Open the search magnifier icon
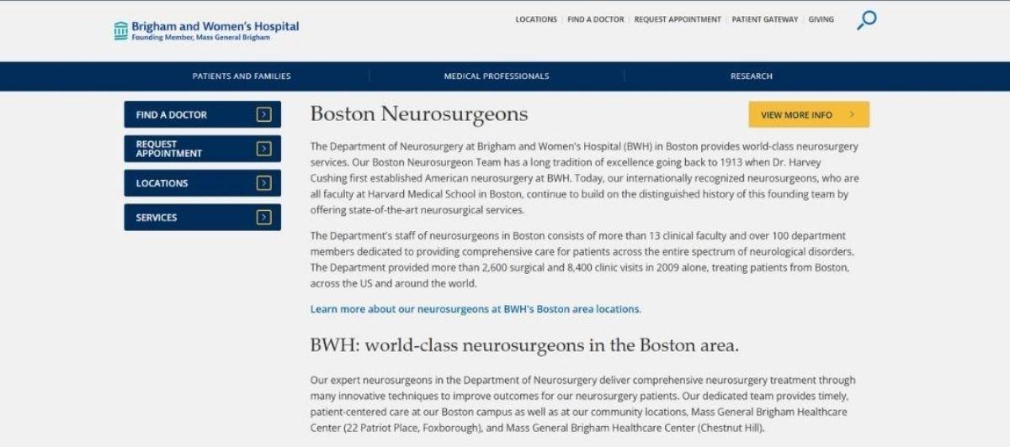 click(x=866, y=20)
